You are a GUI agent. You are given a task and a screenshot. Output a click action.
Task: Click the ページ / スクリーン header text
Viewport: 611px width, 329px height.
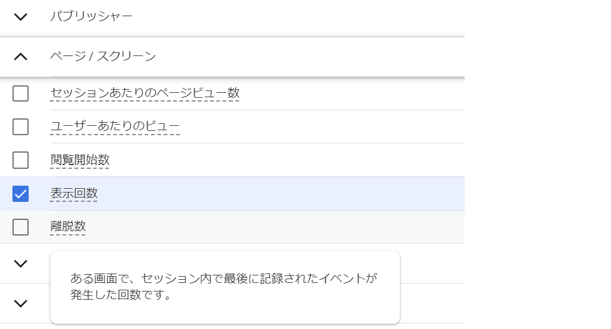tap(103, 57)
